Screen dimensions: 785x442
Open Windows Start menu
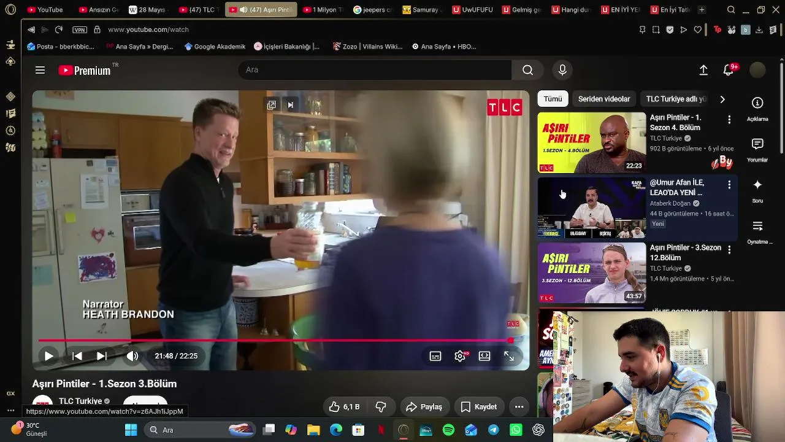[131, 430]
